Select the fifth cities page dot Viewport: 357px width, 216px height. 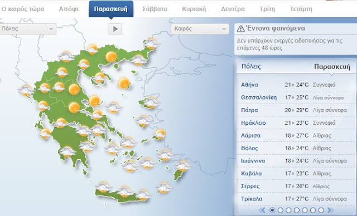305,210
